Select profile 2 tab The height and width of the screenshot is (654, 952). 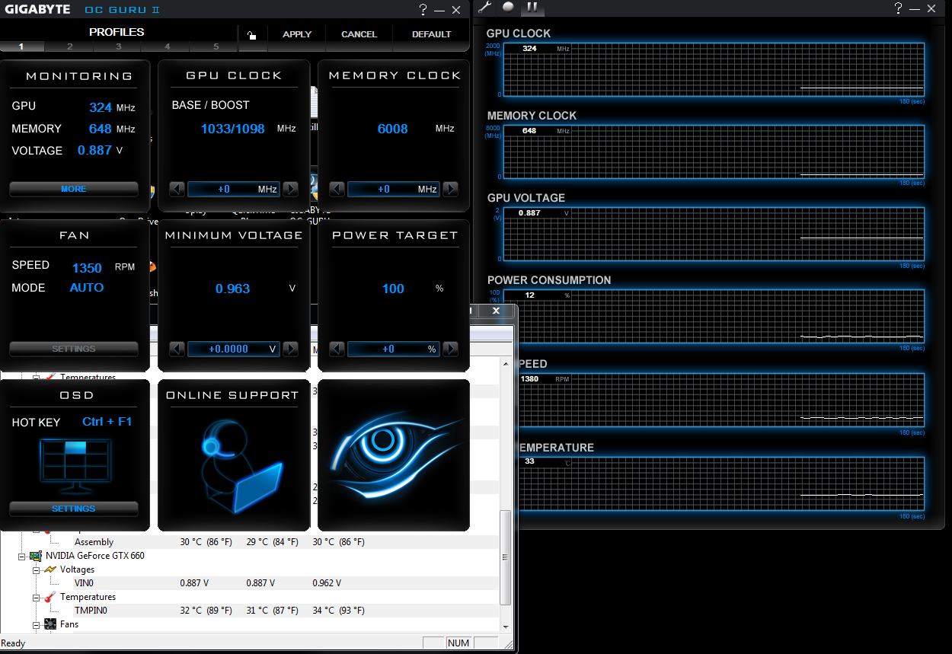click(69, 46)
